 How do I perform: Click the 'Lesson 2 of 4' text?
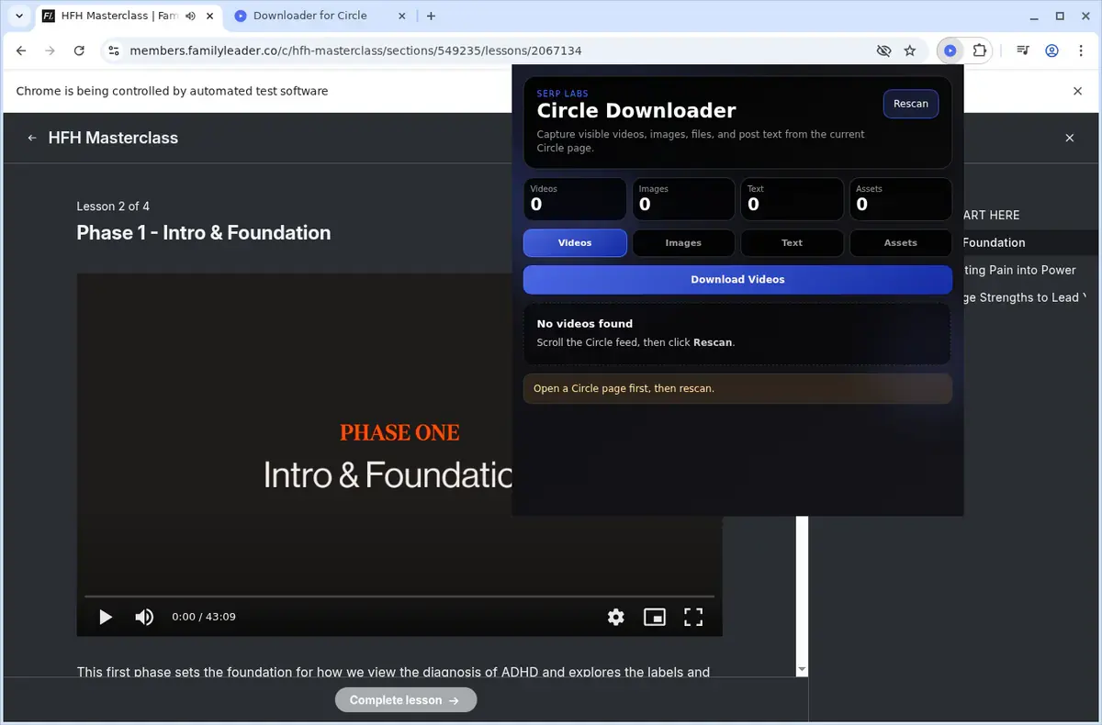click(113, 206)
